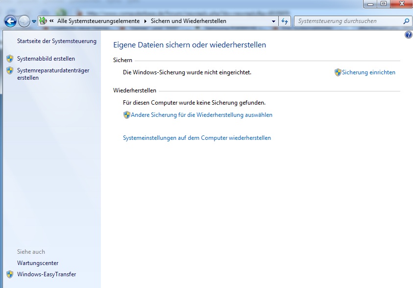Screen dimensions: 413x288
Task: Refresh the page with the refresh button
Action: pos(285,22)
